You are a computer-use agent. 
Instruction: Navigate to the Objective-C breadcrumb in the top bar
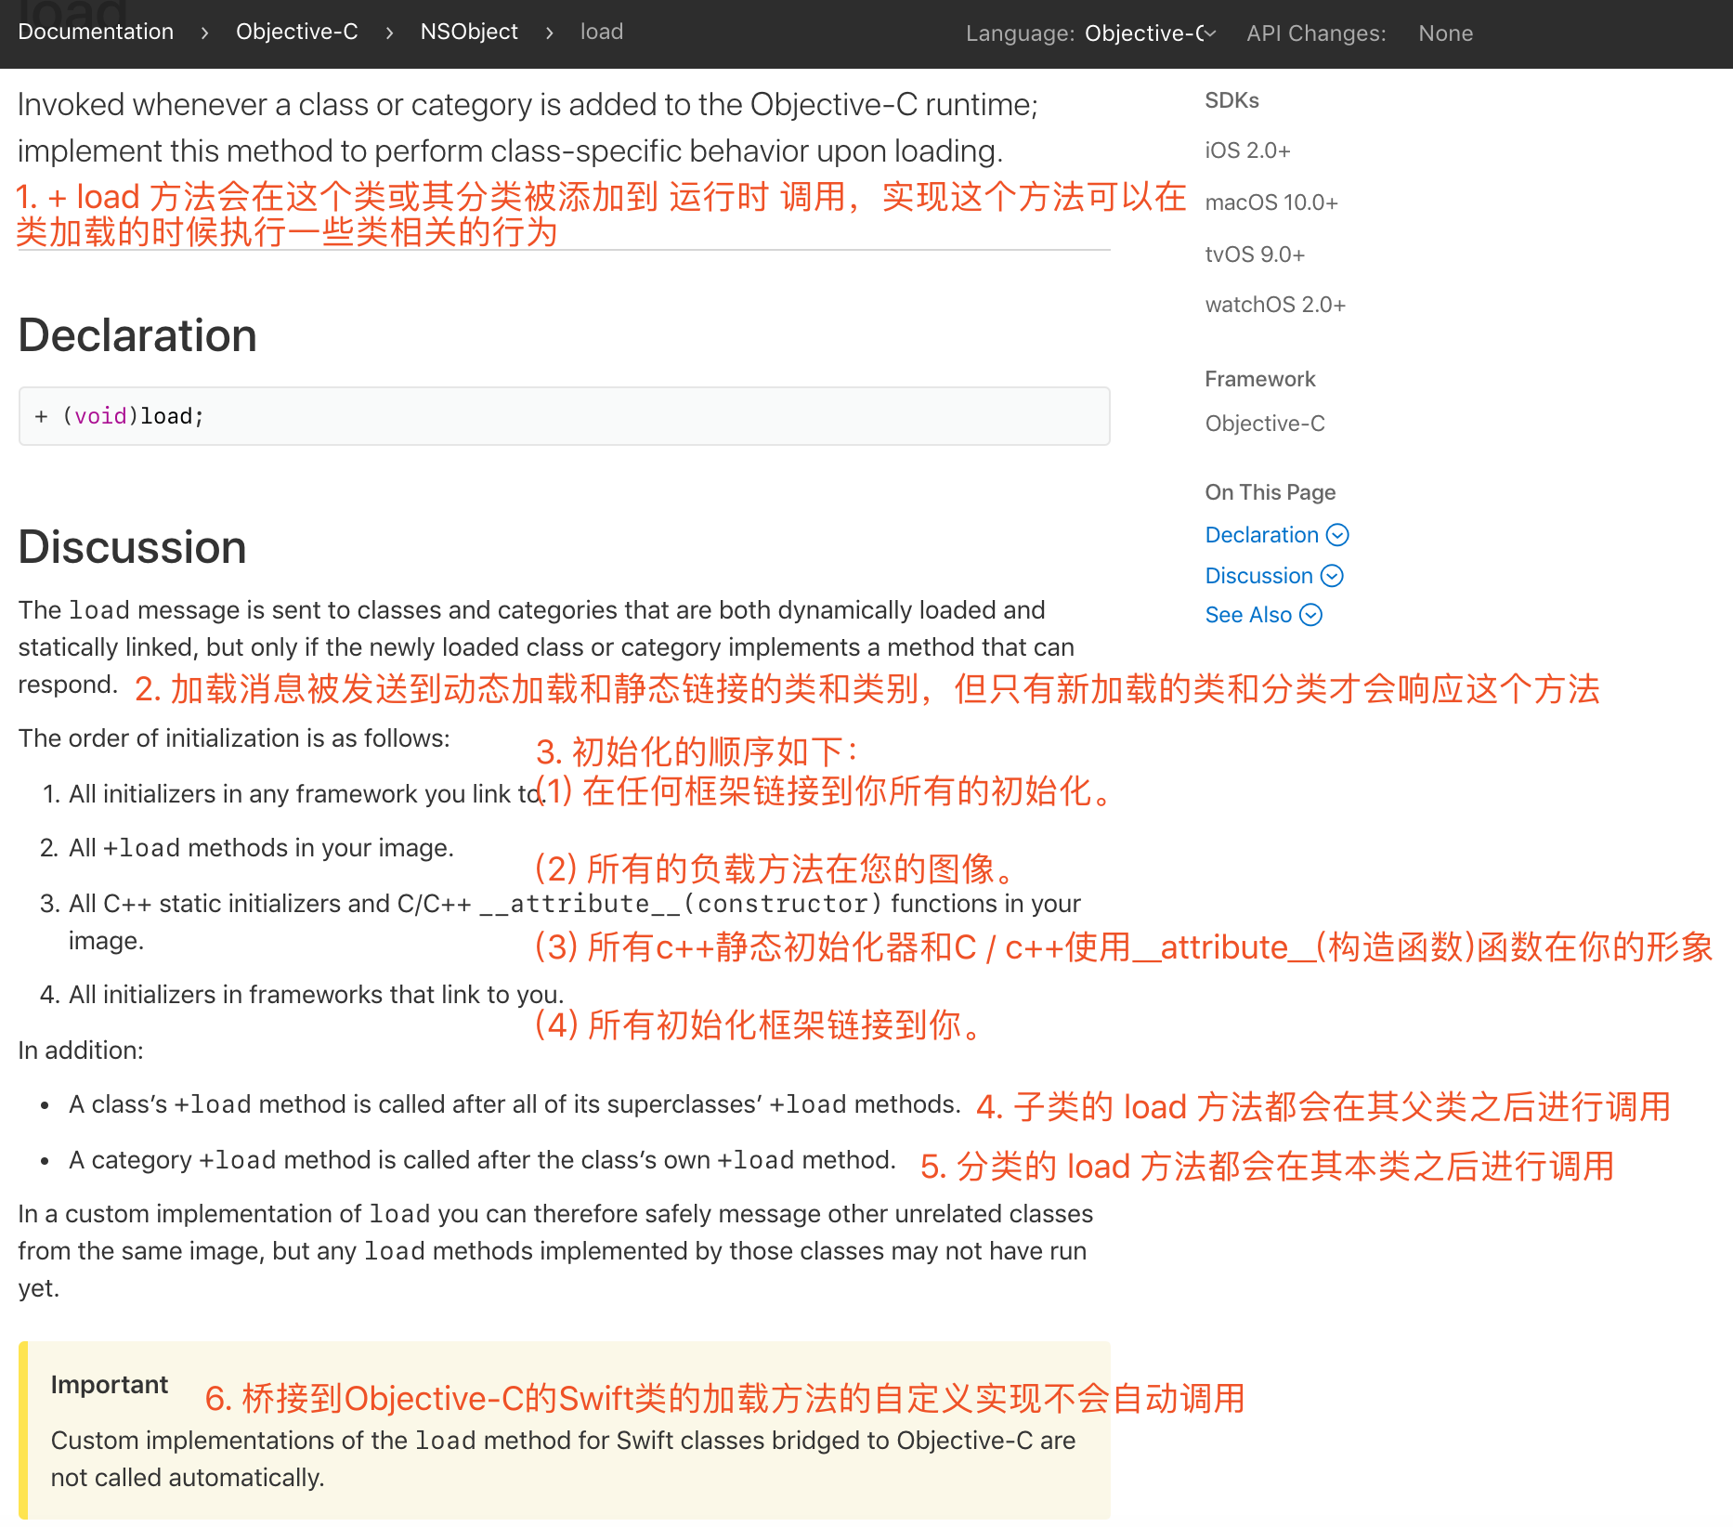tap(296, 32)
